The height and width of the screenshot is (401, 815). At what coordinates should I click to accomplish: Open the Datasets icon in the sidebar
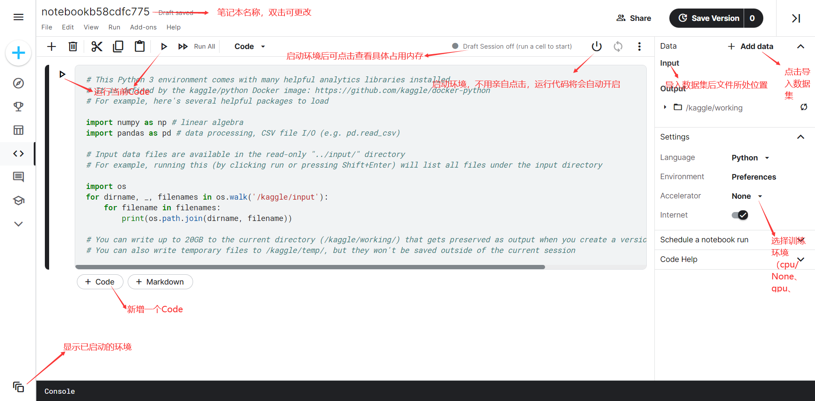coord(18,130)
